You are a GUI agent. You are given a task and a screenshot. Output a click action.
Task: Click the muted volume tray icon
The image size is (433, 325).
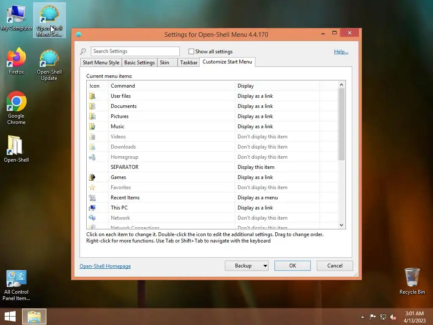[393, 317]
